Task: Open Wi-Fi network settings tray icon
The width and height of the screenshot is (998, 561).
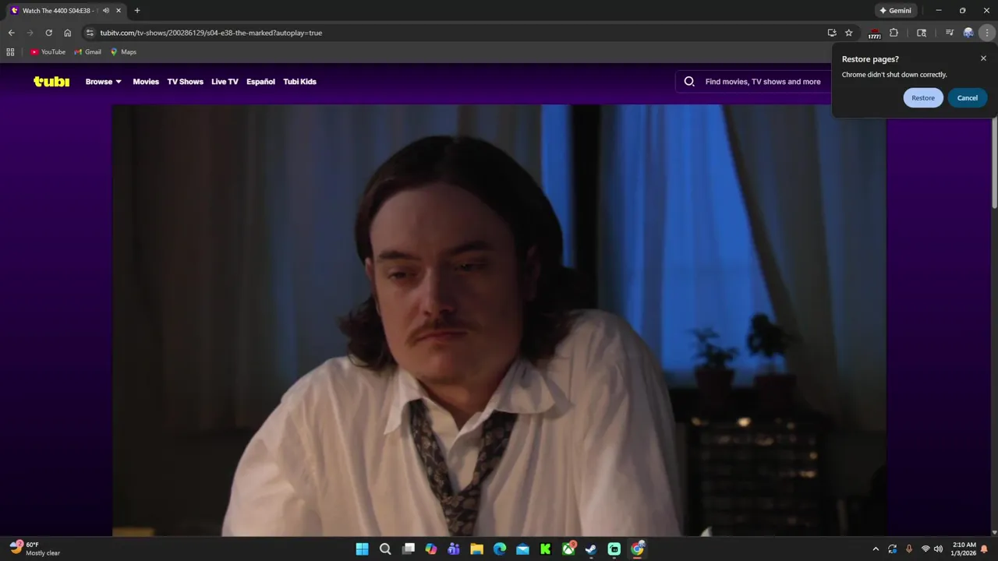Action: click(x=925, y=549)
